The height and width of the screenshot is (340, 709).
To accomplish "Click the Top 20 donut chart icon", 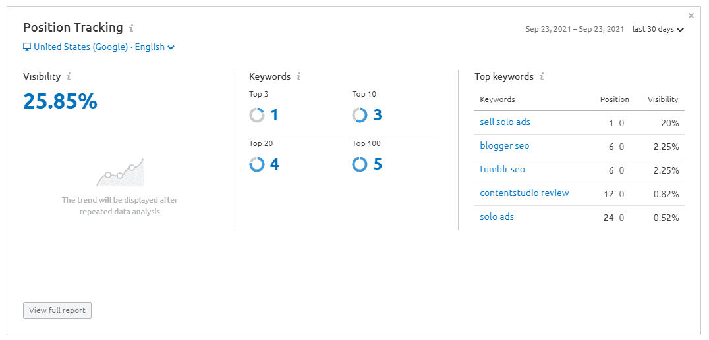I will tap(257, 164).
